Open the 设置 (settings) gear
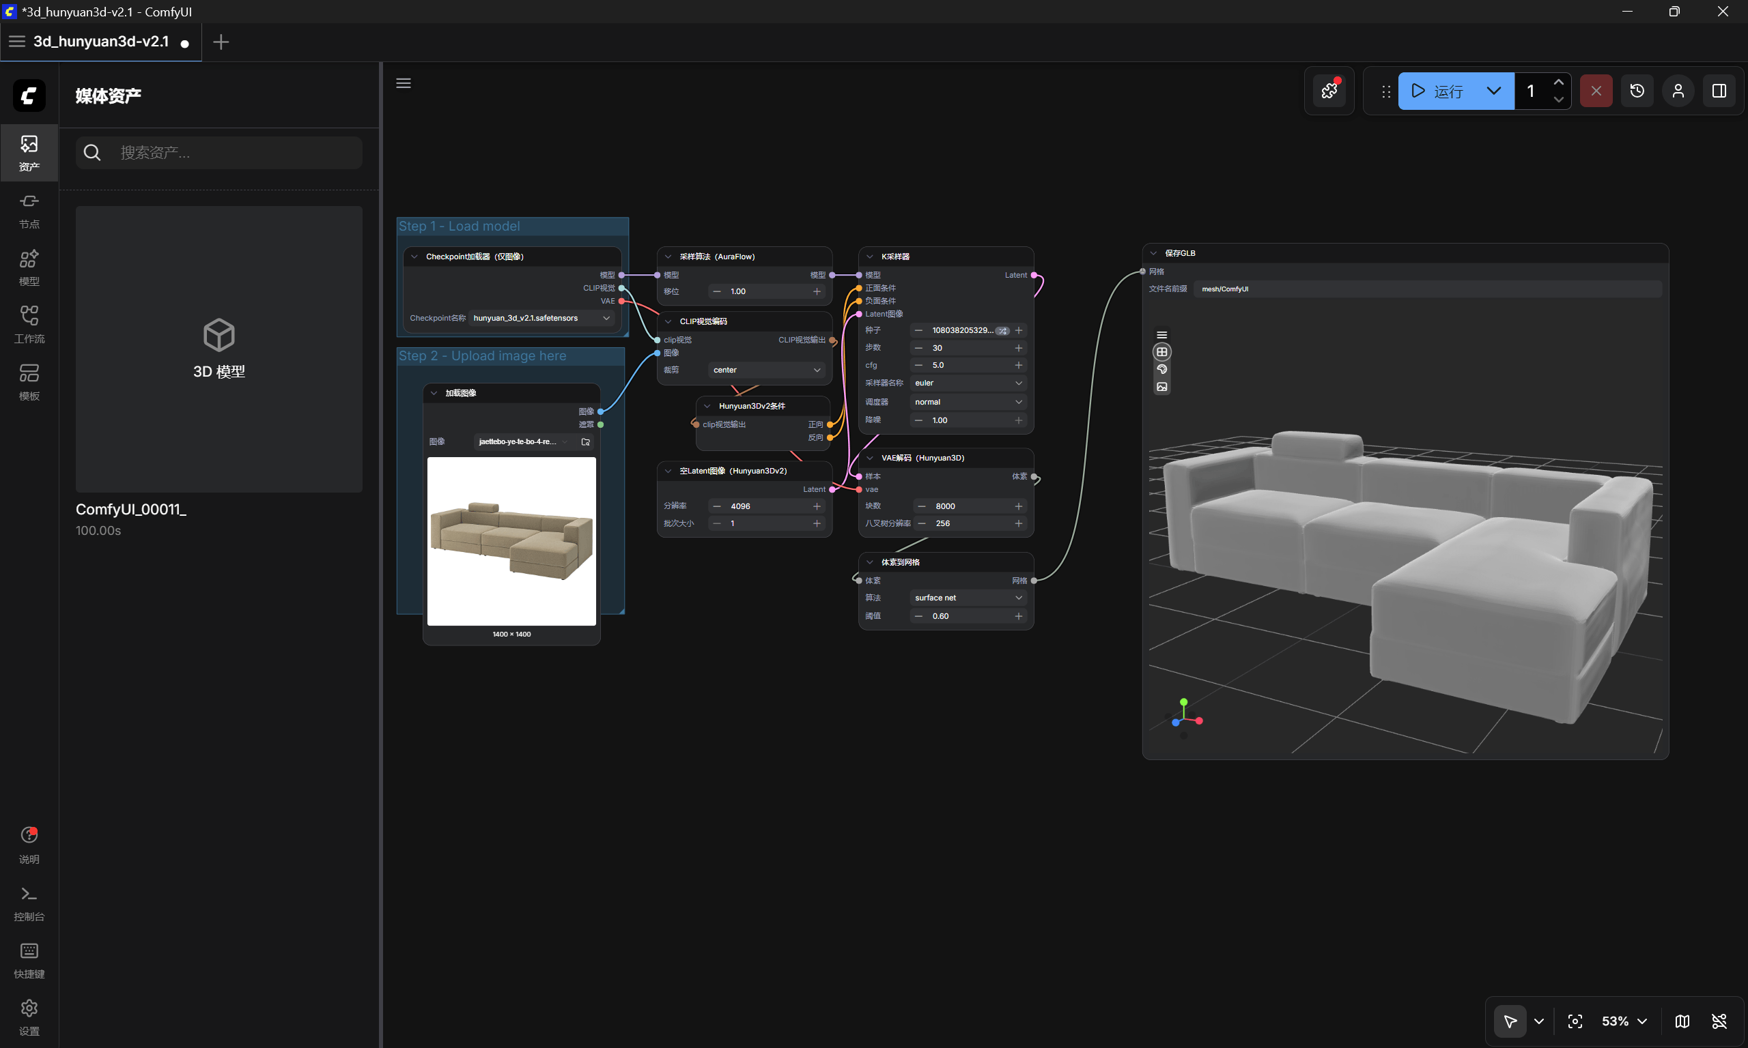1748x1048 pixels. pyautogui.click(x=29, y=1017)
